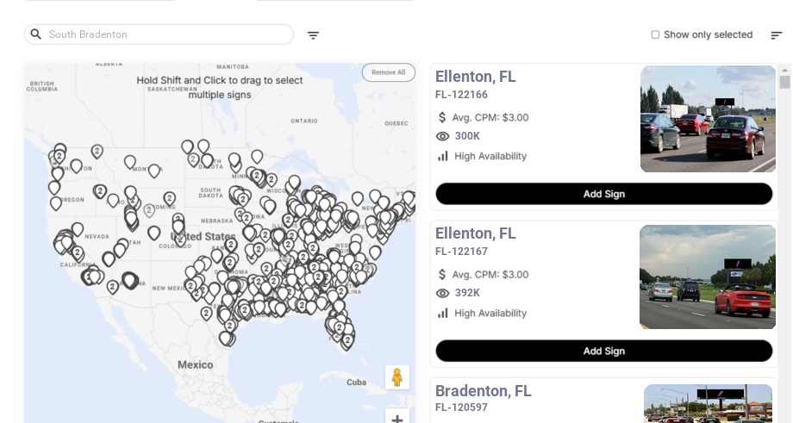The image size is (793, 423).
Task: Click the Remove All button on map
Action: click(388, 72)
